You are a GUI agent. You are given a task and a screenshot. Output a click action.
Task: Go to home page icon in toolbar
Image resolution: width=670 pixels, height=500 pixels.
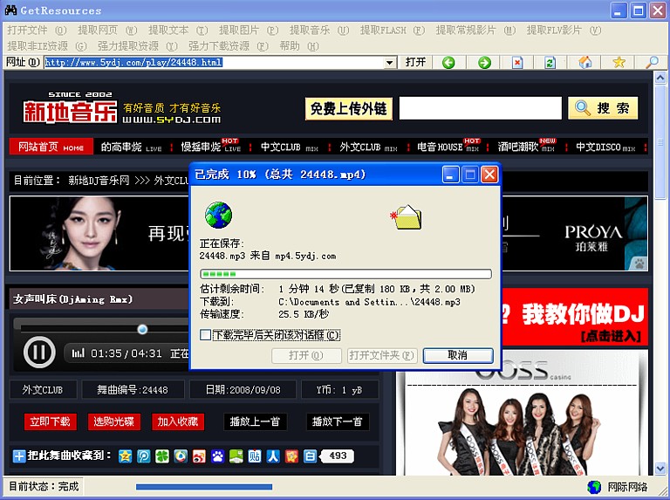[585, 63]
